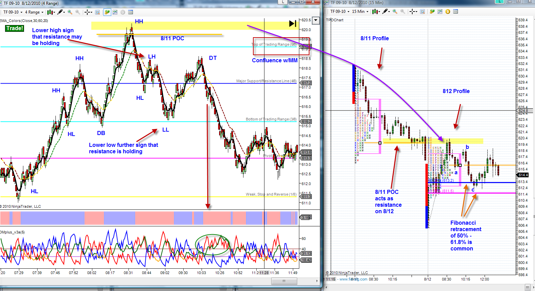Screen dimensions: 535x291
Task: Expand drawing tools arrow in 4 Range toolbar
Action: [x=64, y=13]
